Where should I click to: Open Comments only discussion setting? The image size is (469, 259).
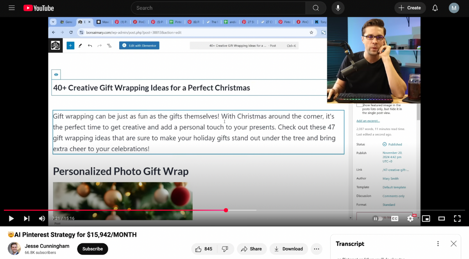pyautogui.click(x=394, y=196)
